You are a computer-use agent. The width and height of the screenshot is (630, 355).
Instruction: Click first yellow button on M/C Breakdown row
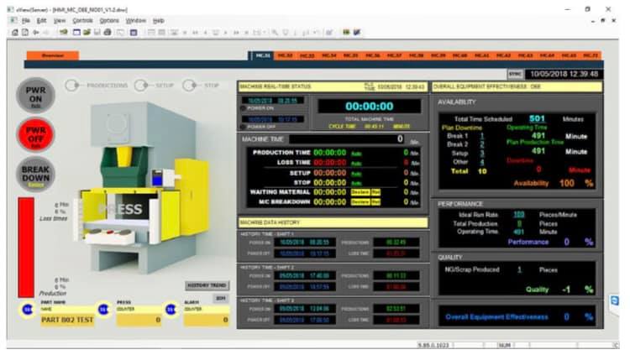tap(360, 202)
